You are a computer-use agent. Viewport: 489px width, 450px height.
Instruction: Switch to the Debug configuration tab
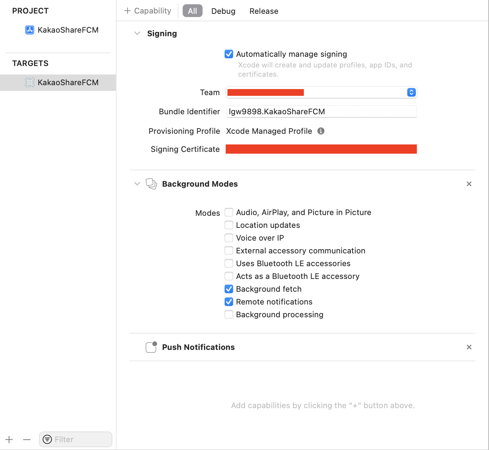(x=223, y=11)
